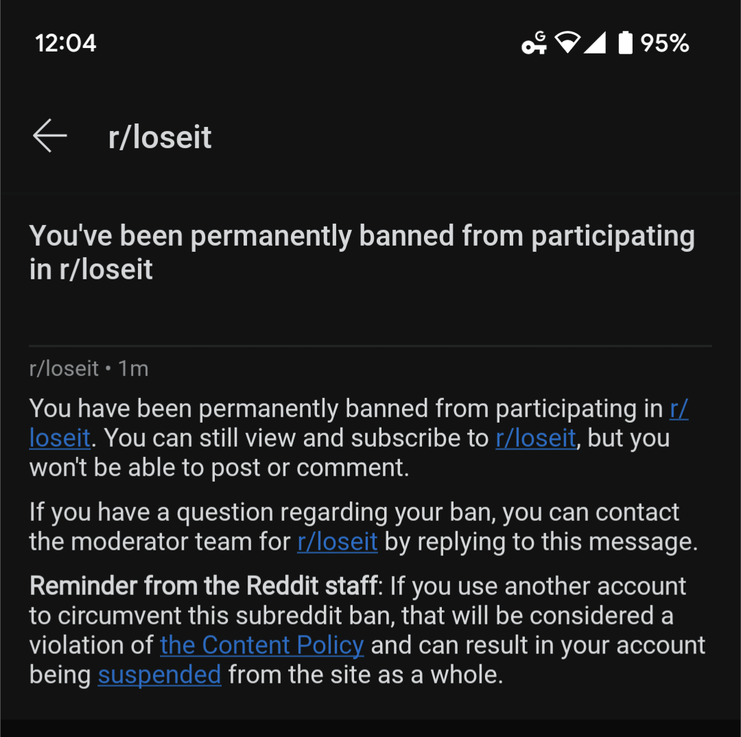741x737 pixels.
Task: Open the Content Policy link
Action: tap(262, 645)
